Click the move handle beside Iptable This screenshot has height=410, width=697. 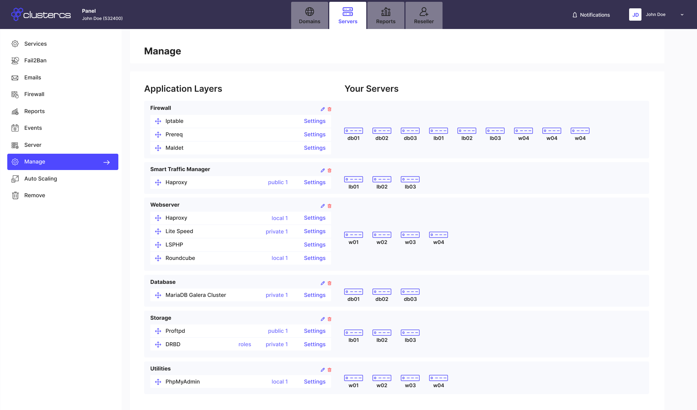158,121
